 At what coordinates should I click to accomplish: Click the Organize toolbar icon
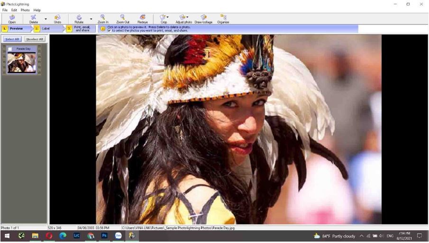[223, 18]
